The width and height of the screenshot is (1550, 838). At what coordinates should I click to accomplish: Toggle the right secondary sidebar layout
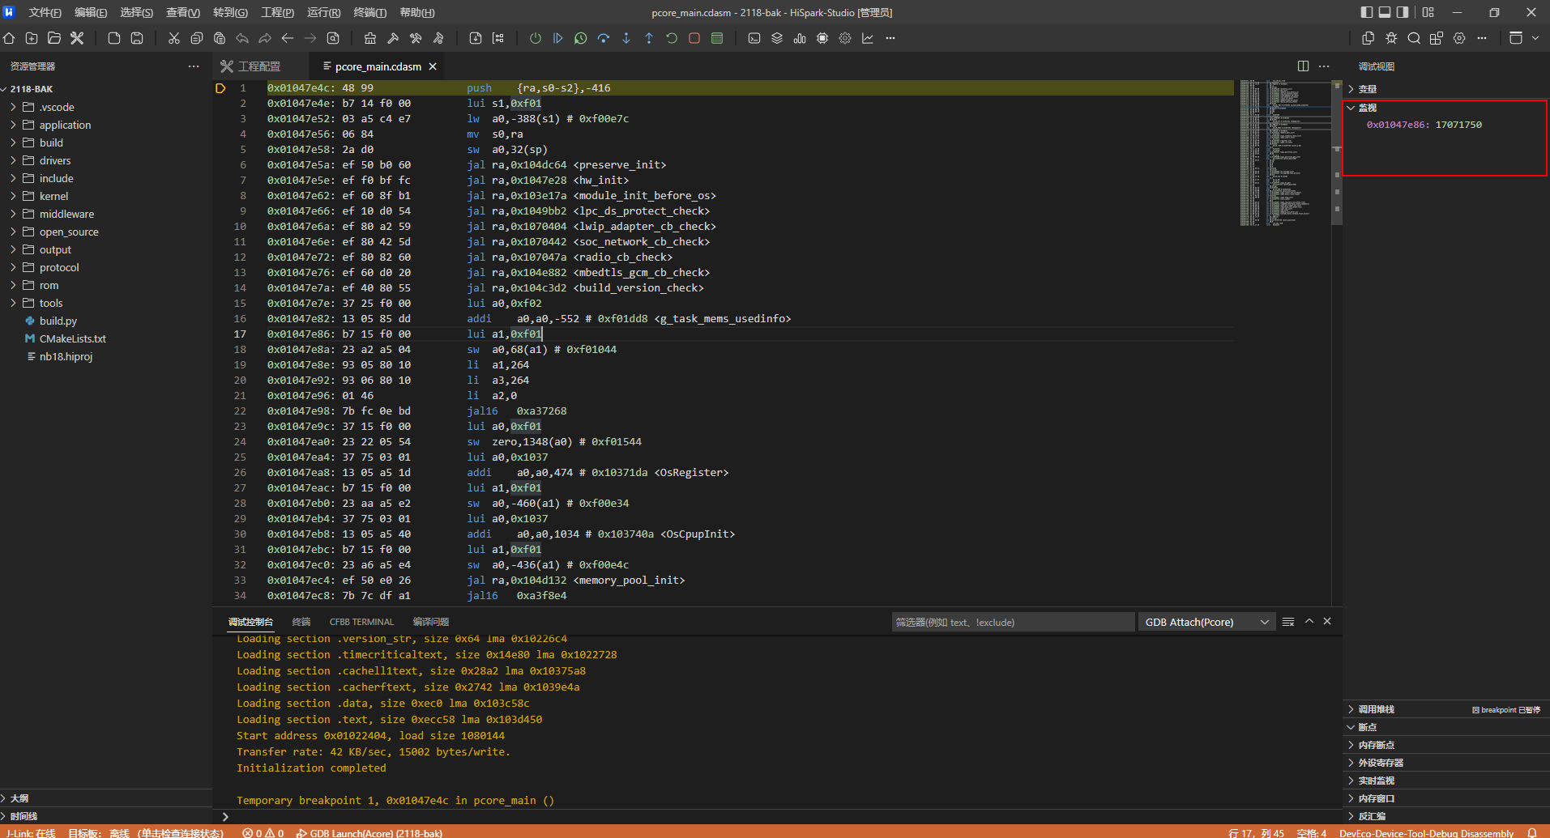1403,12
